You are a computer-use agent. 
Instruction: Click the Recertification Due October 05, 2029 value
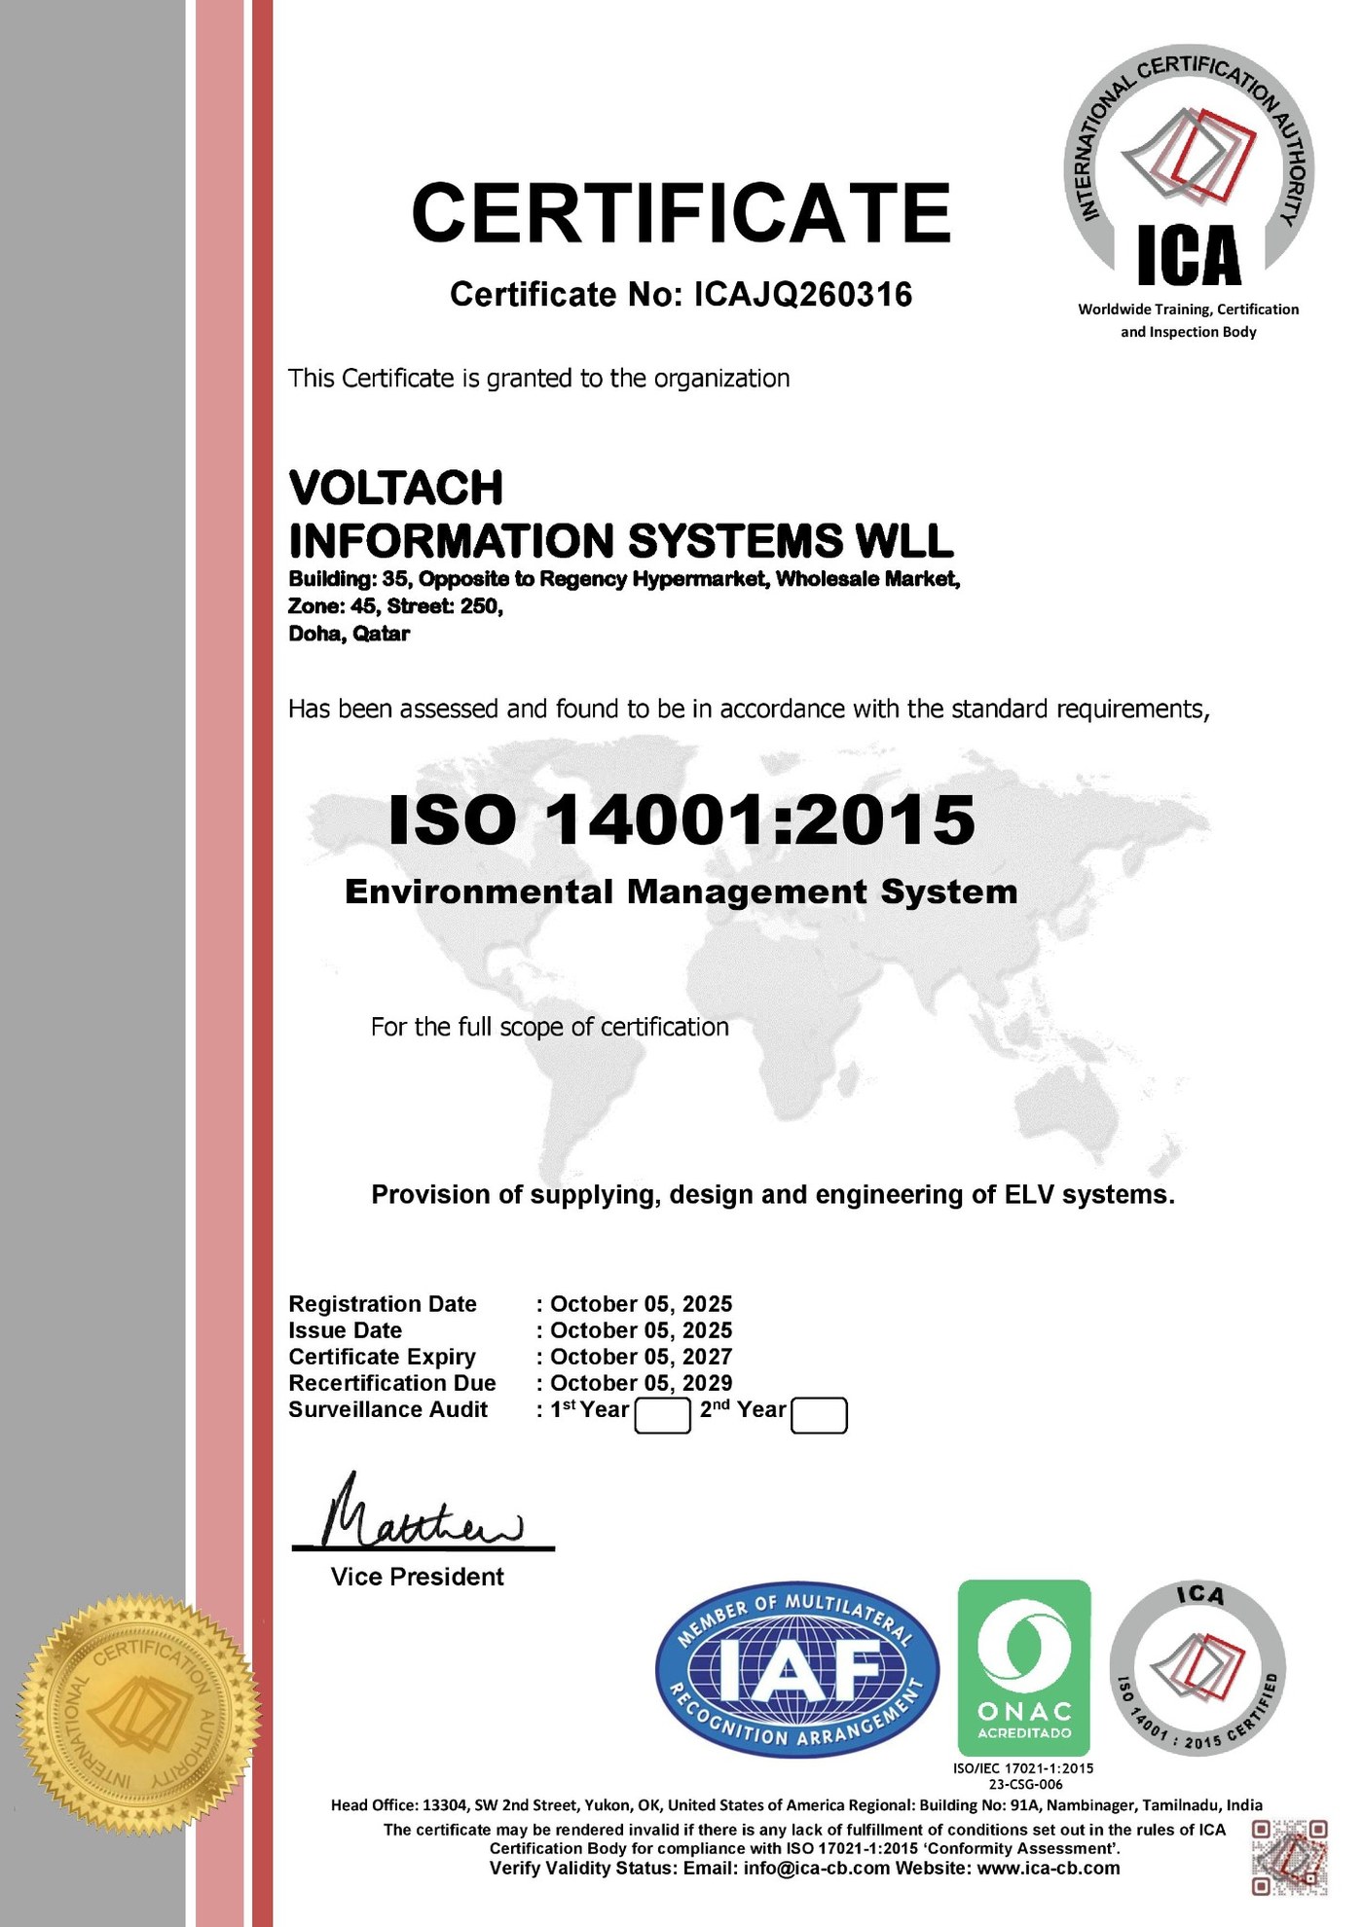pyautogui.click(x=641, y=1383)
